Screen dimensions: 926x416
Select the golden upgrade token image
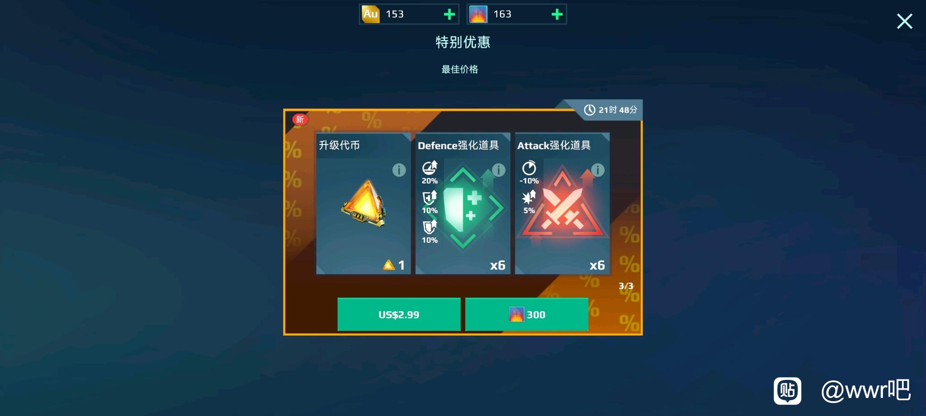(x=364, y=203)
